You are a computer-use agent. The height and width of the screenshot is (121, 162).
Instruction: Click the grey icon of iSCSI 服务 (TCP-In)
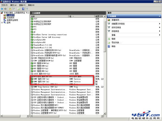tap(32, 74)
